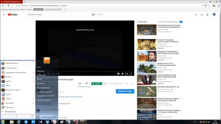The height and width of the screenshot is (124, 221).
Task: Expand Movie Maker jump list arrow
Action: pos(33,103)
